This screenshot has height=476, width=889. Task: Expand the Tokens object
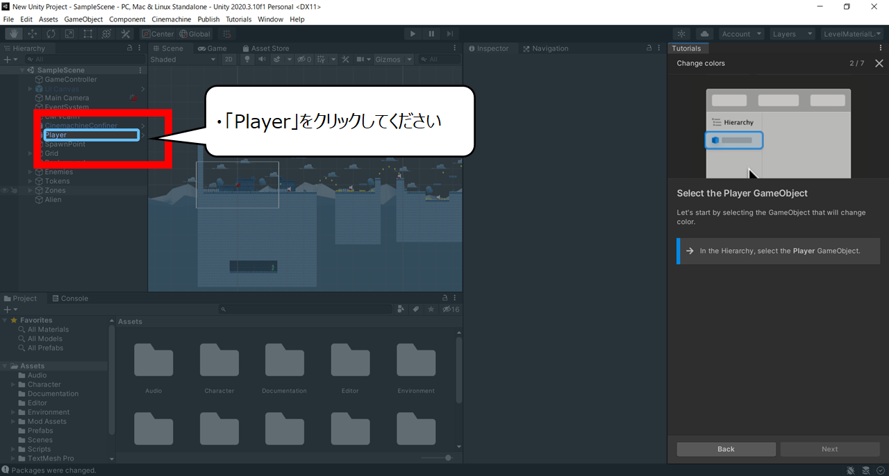click(x=31, y=181)
